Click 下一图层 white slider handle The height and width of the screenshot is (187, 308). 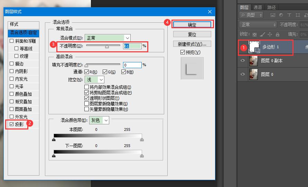click(142, 156)
